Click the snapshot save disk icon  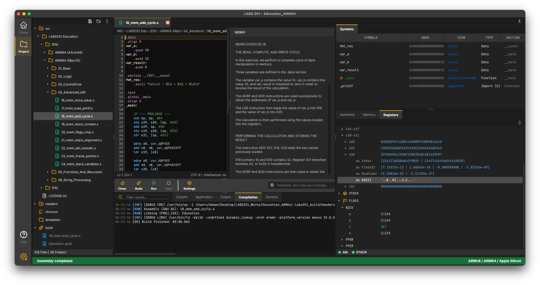tap(272, 185)
